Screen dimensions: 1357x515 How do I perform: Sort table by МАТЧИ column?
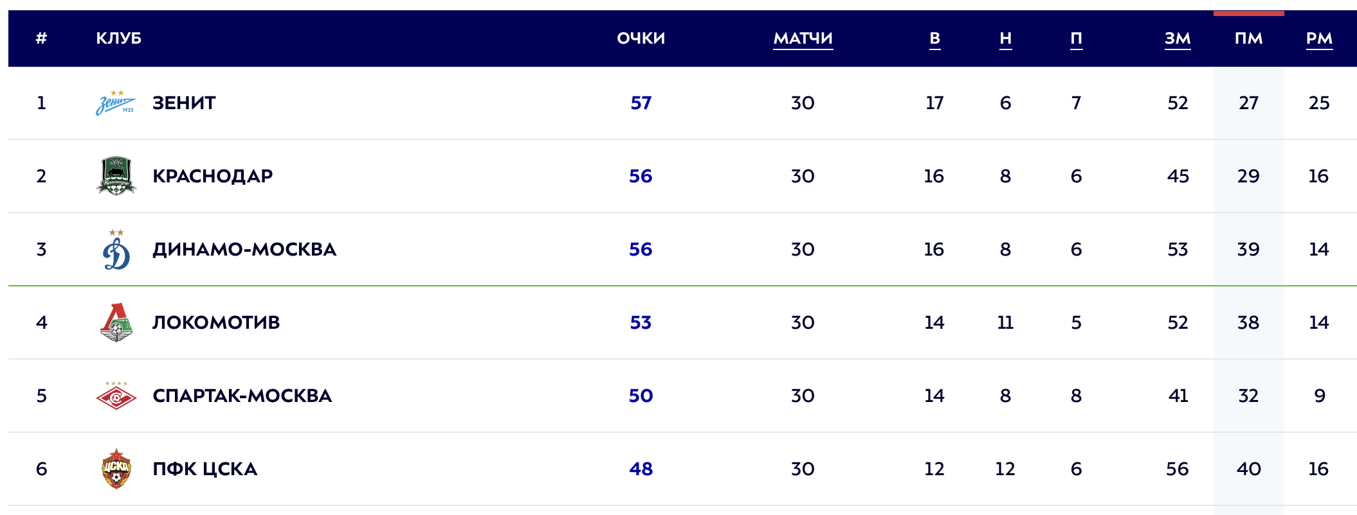[x=803, y=39]
